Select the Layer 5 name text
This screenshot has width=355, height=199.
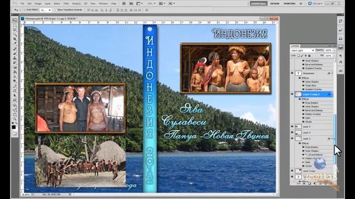[306, 127]
